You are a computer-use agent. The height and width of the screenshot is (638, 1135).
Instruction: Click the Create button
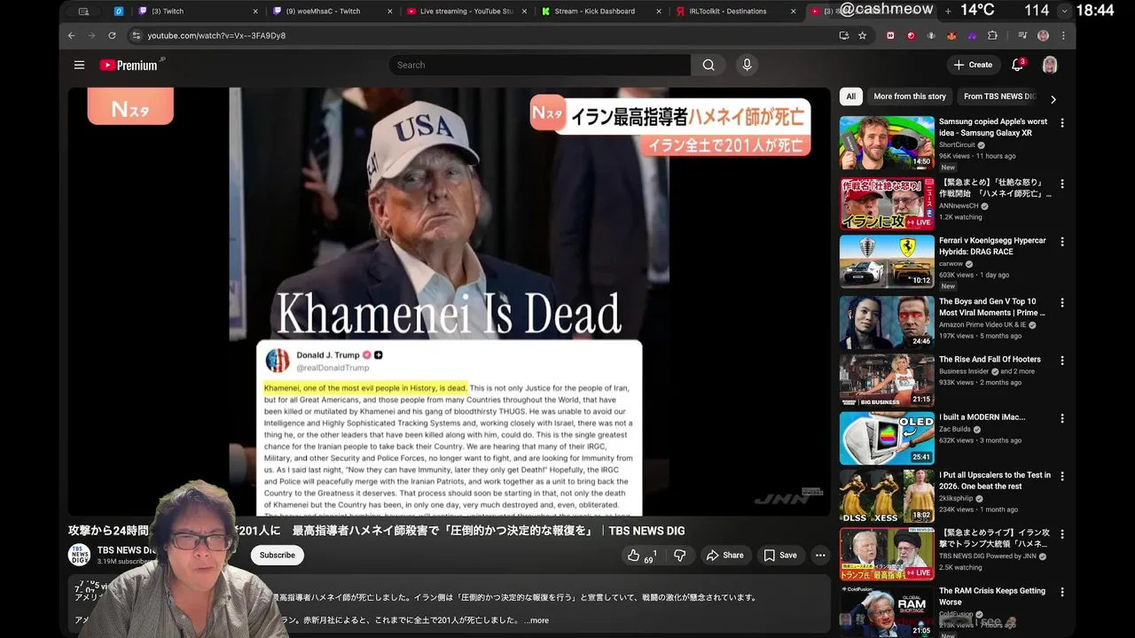[x=973, y=65]
